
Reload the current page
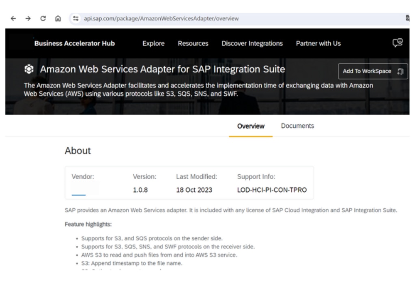[43, 19]
